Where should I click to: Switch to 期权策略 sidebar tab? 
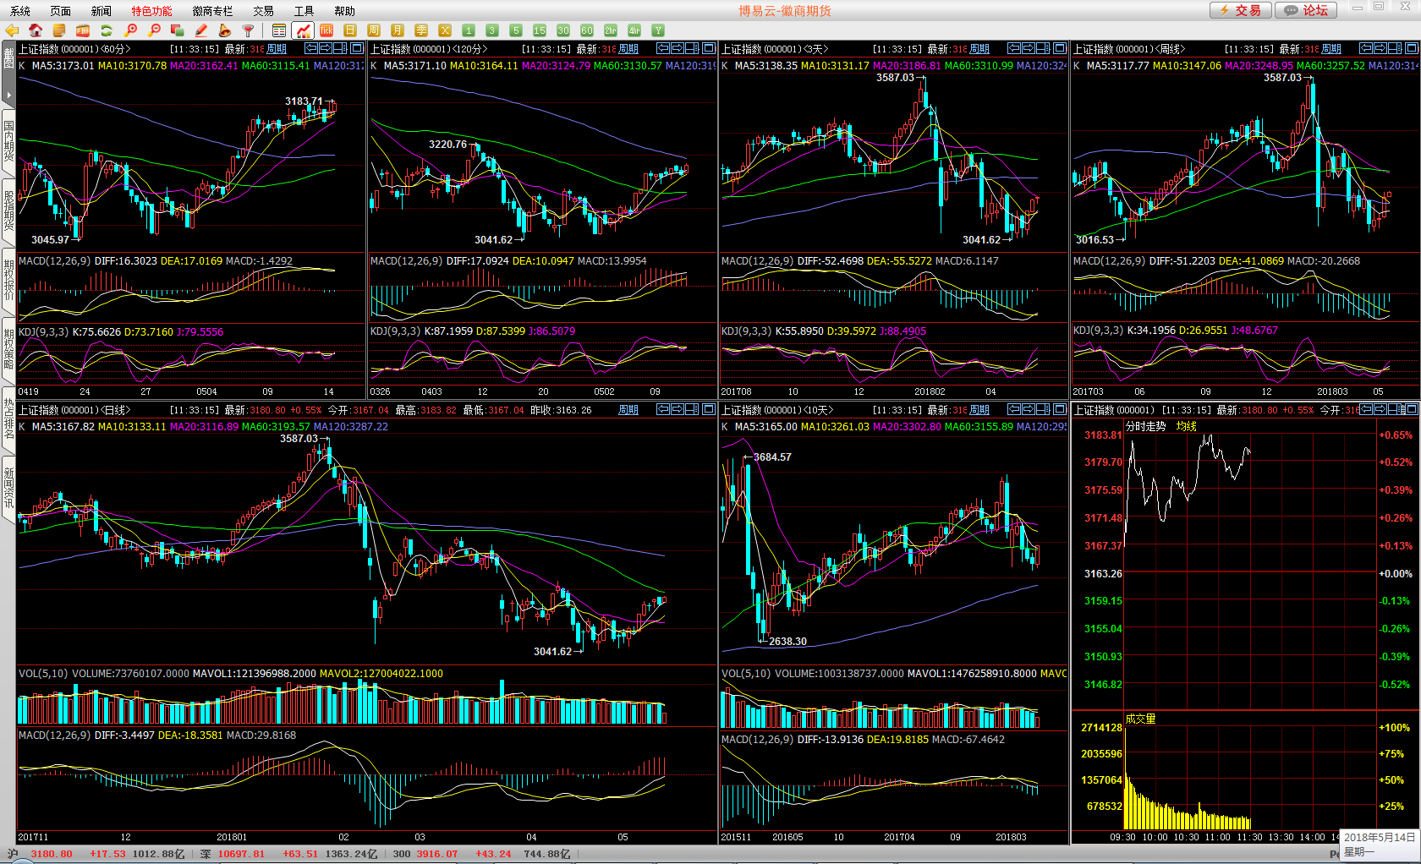click(x=8, y=349)
